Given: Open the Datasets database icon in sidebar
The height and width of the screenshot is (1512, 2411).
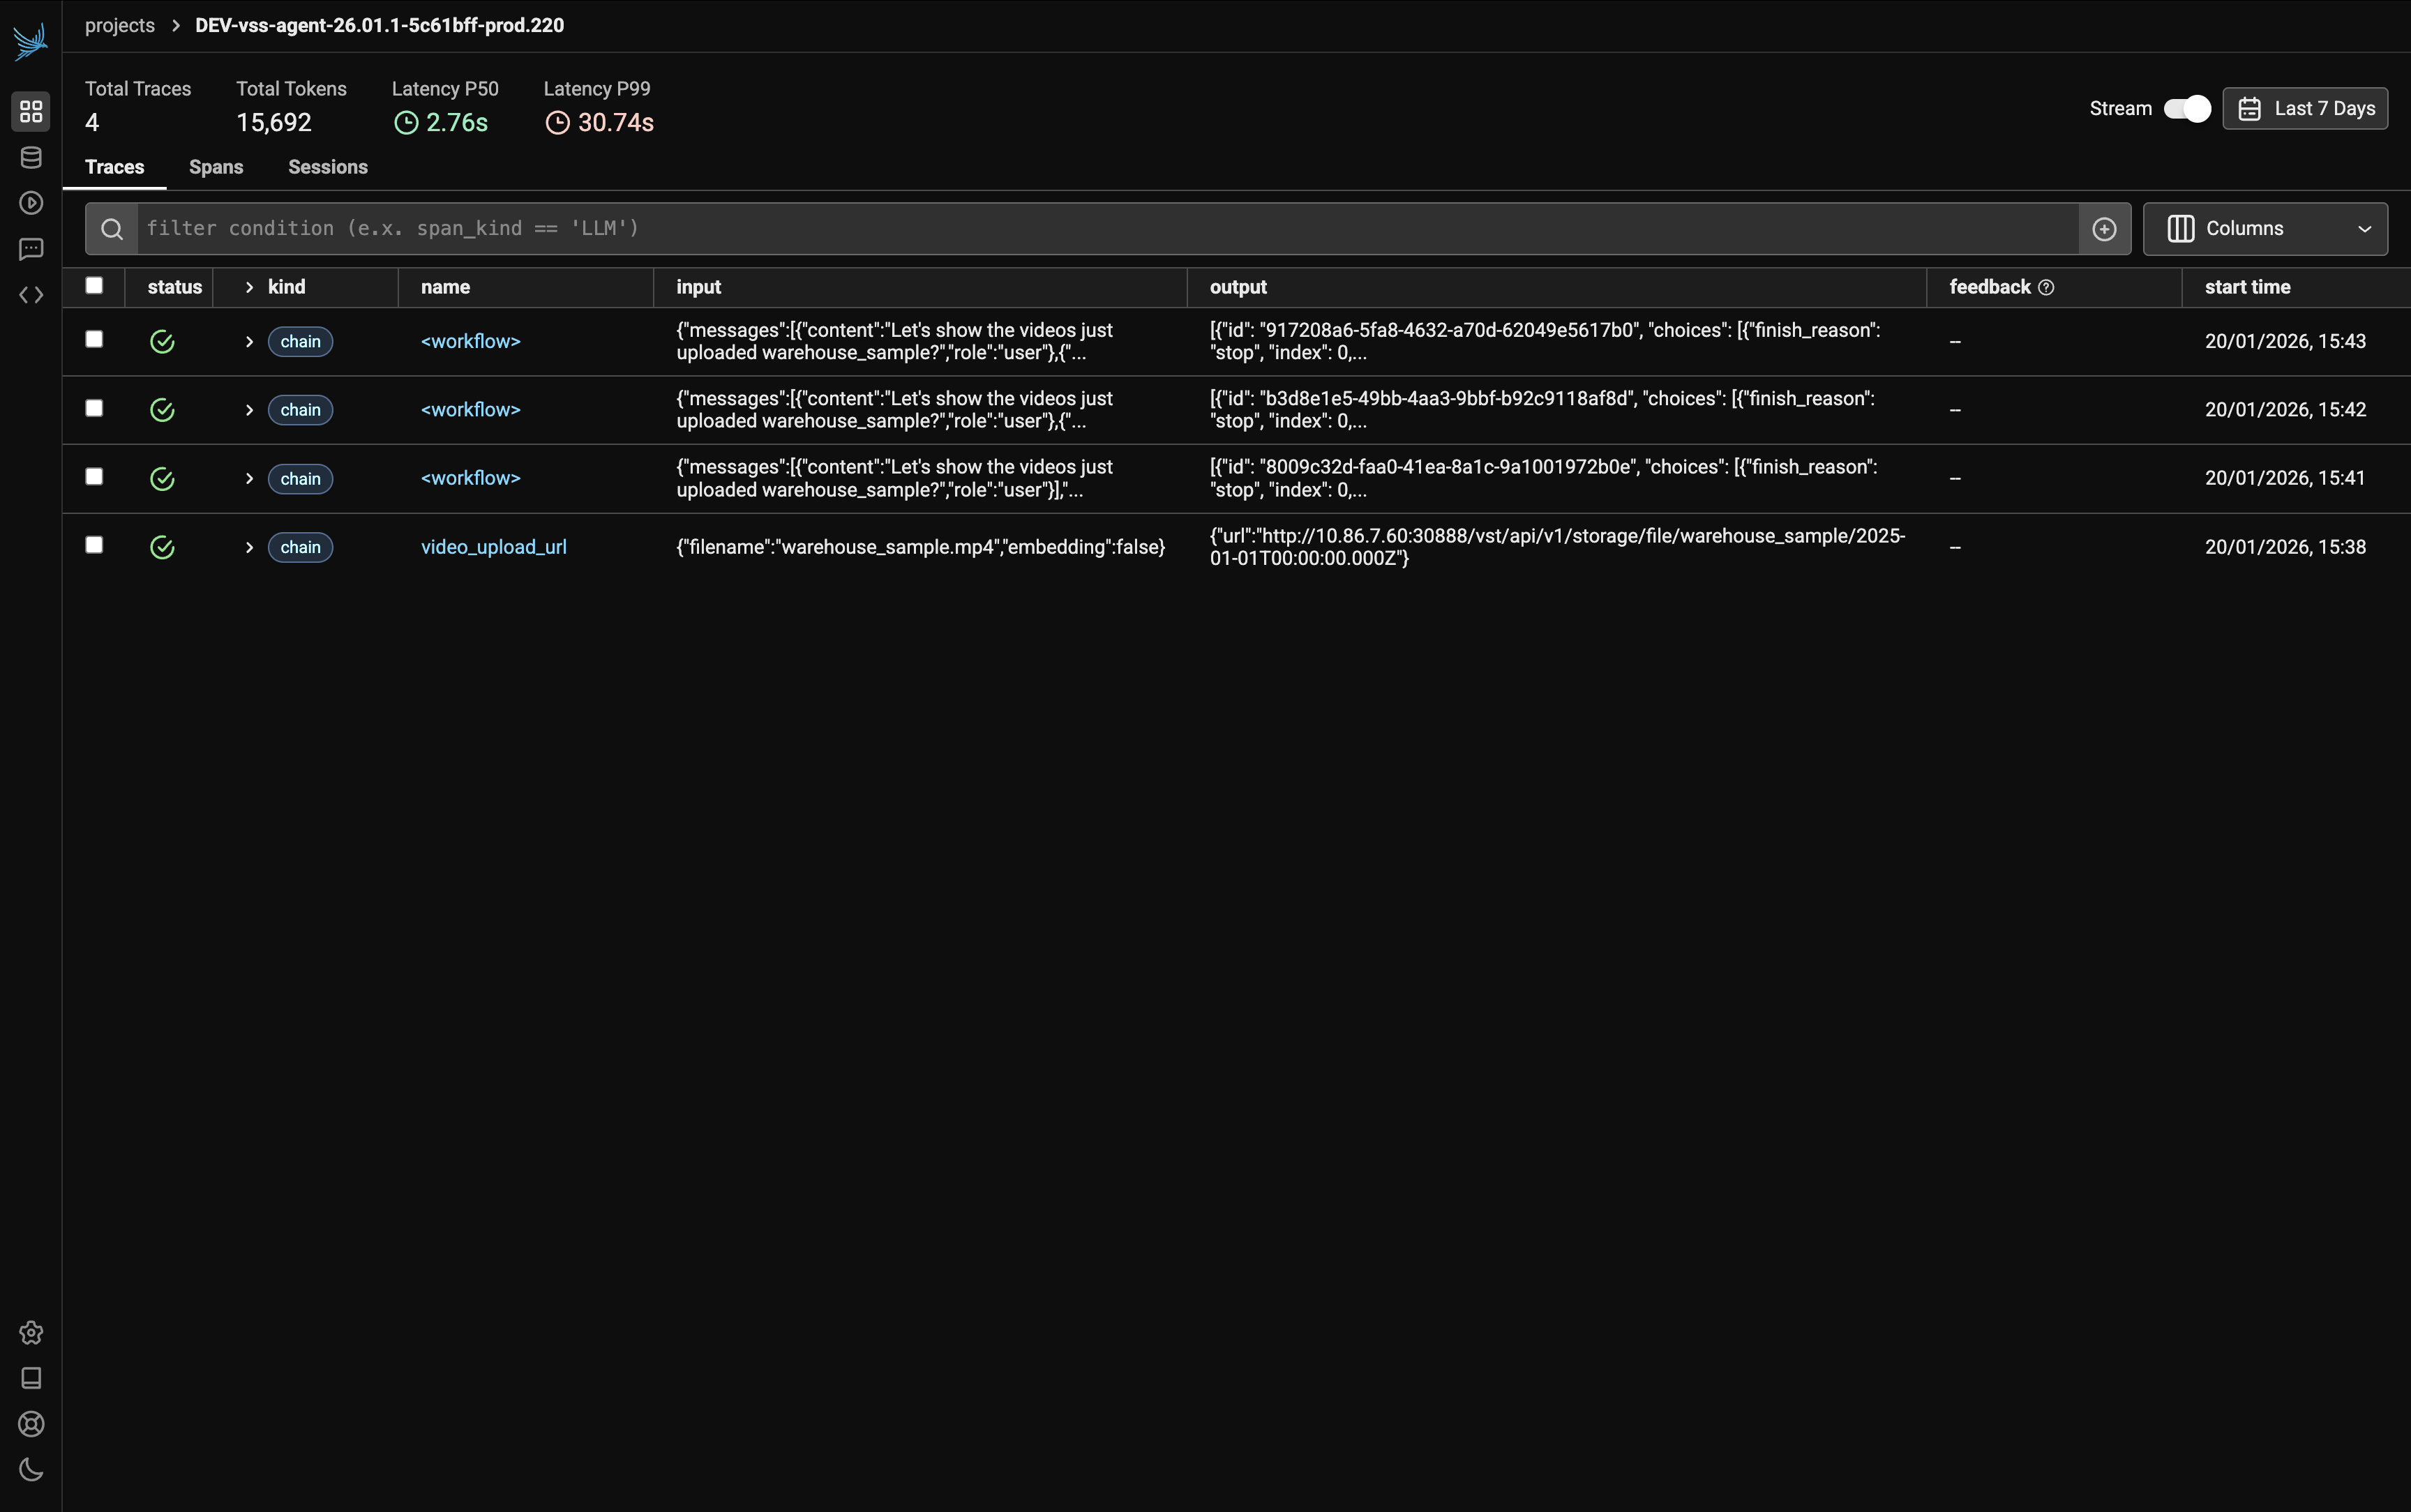Looking at the screenshot, I should pos(31,157).
